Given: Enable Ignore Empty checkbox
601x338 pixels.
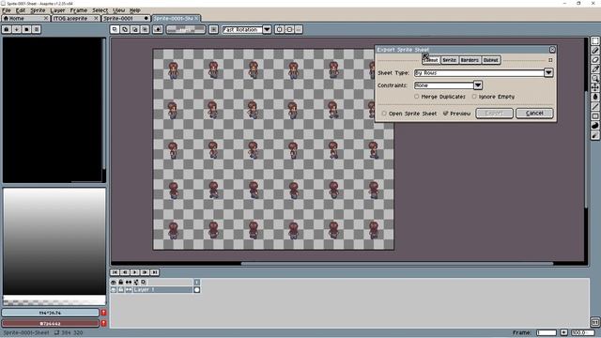Looking at the screenshot, I should click(x=474, y=97).
